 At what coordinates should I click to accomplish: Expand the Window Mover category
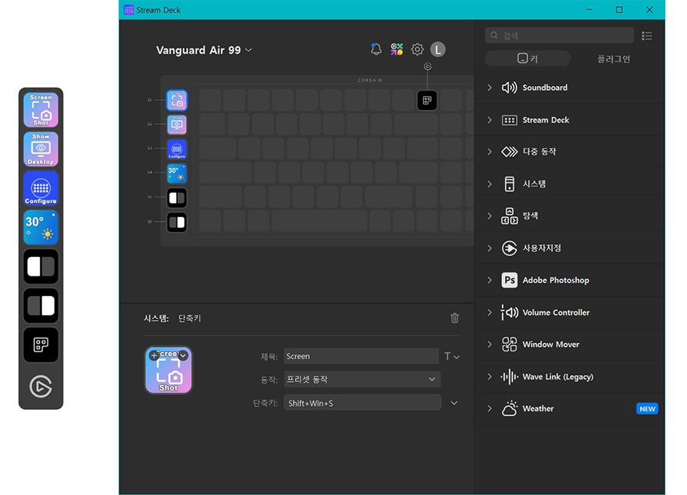coord(489,344)
